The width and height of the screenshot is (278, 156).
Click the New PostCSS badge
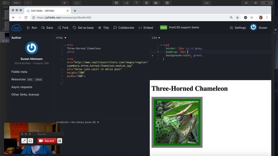163,28
